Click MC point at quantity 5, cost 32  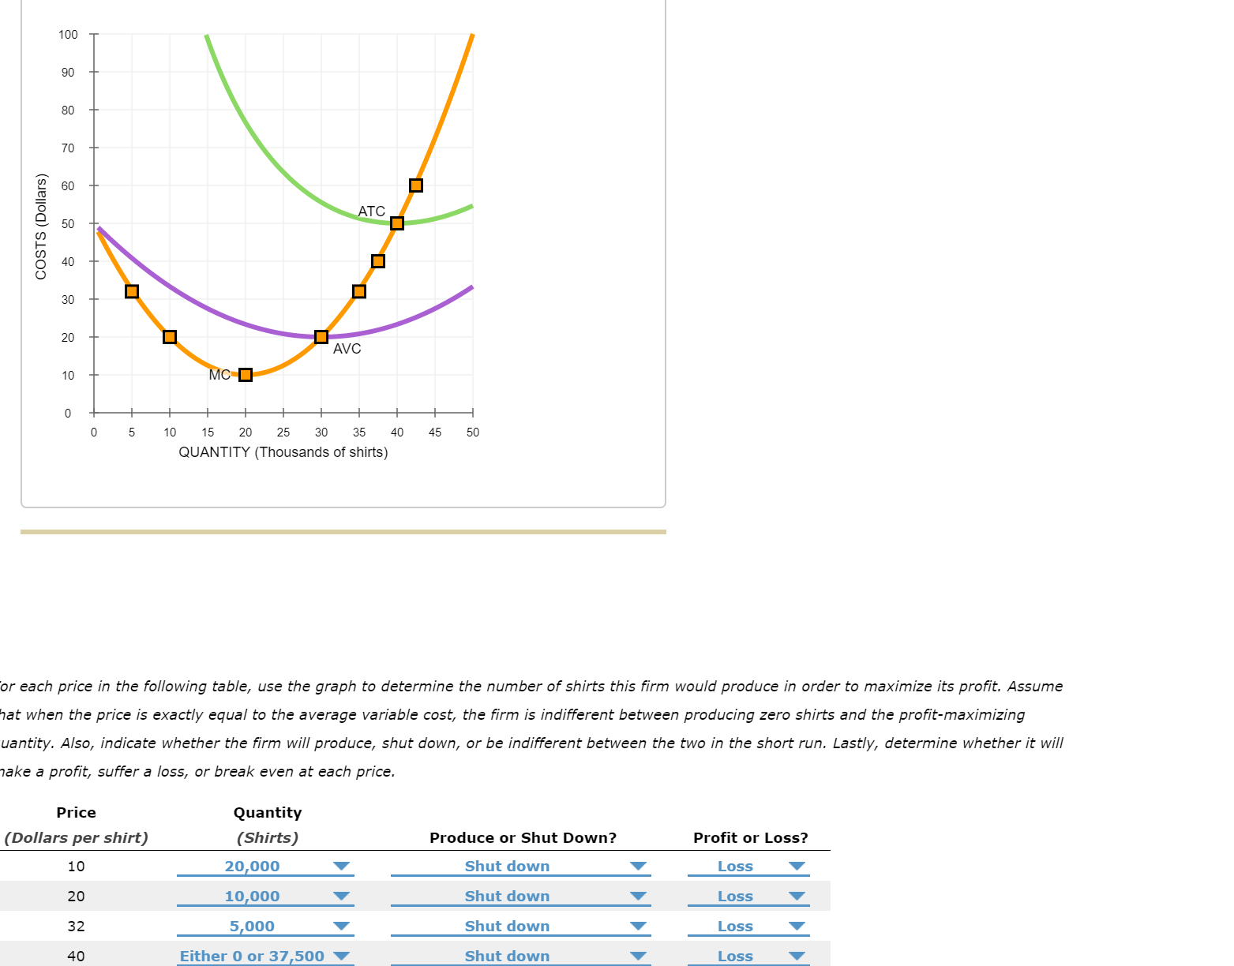(132, 291)
